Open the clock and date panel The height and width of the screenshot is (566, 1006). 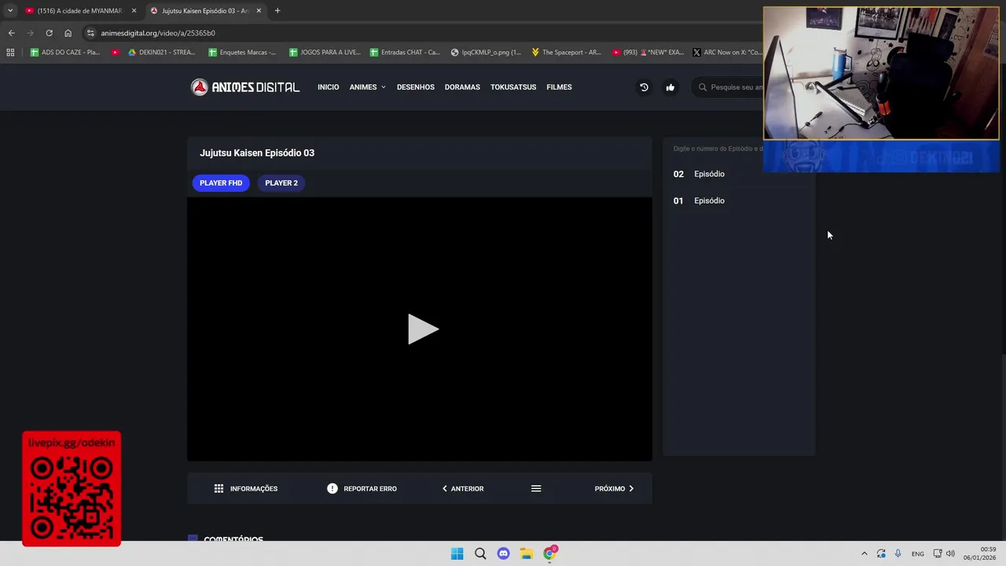(x=980, y=553)
